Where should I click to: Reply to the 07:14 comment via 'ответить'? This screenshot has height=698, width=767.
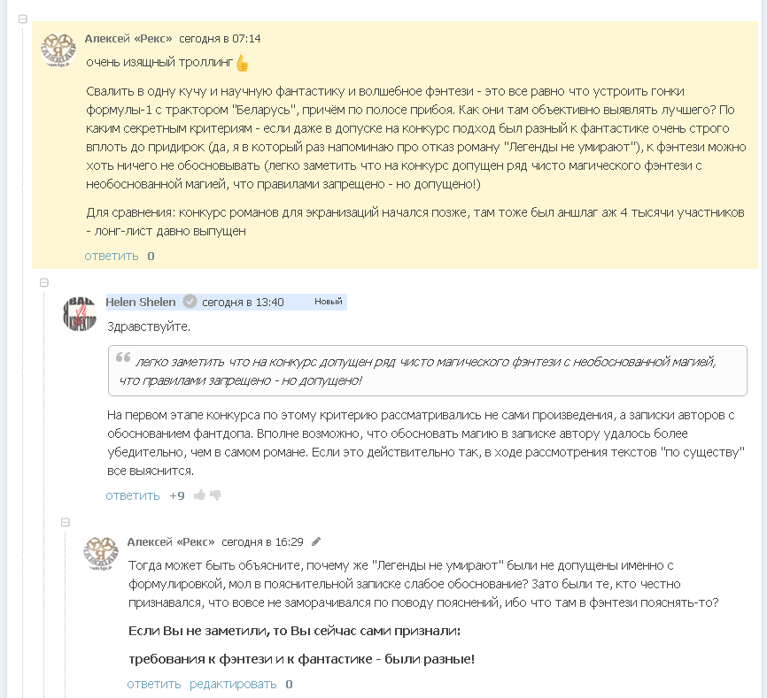(112, 256)
